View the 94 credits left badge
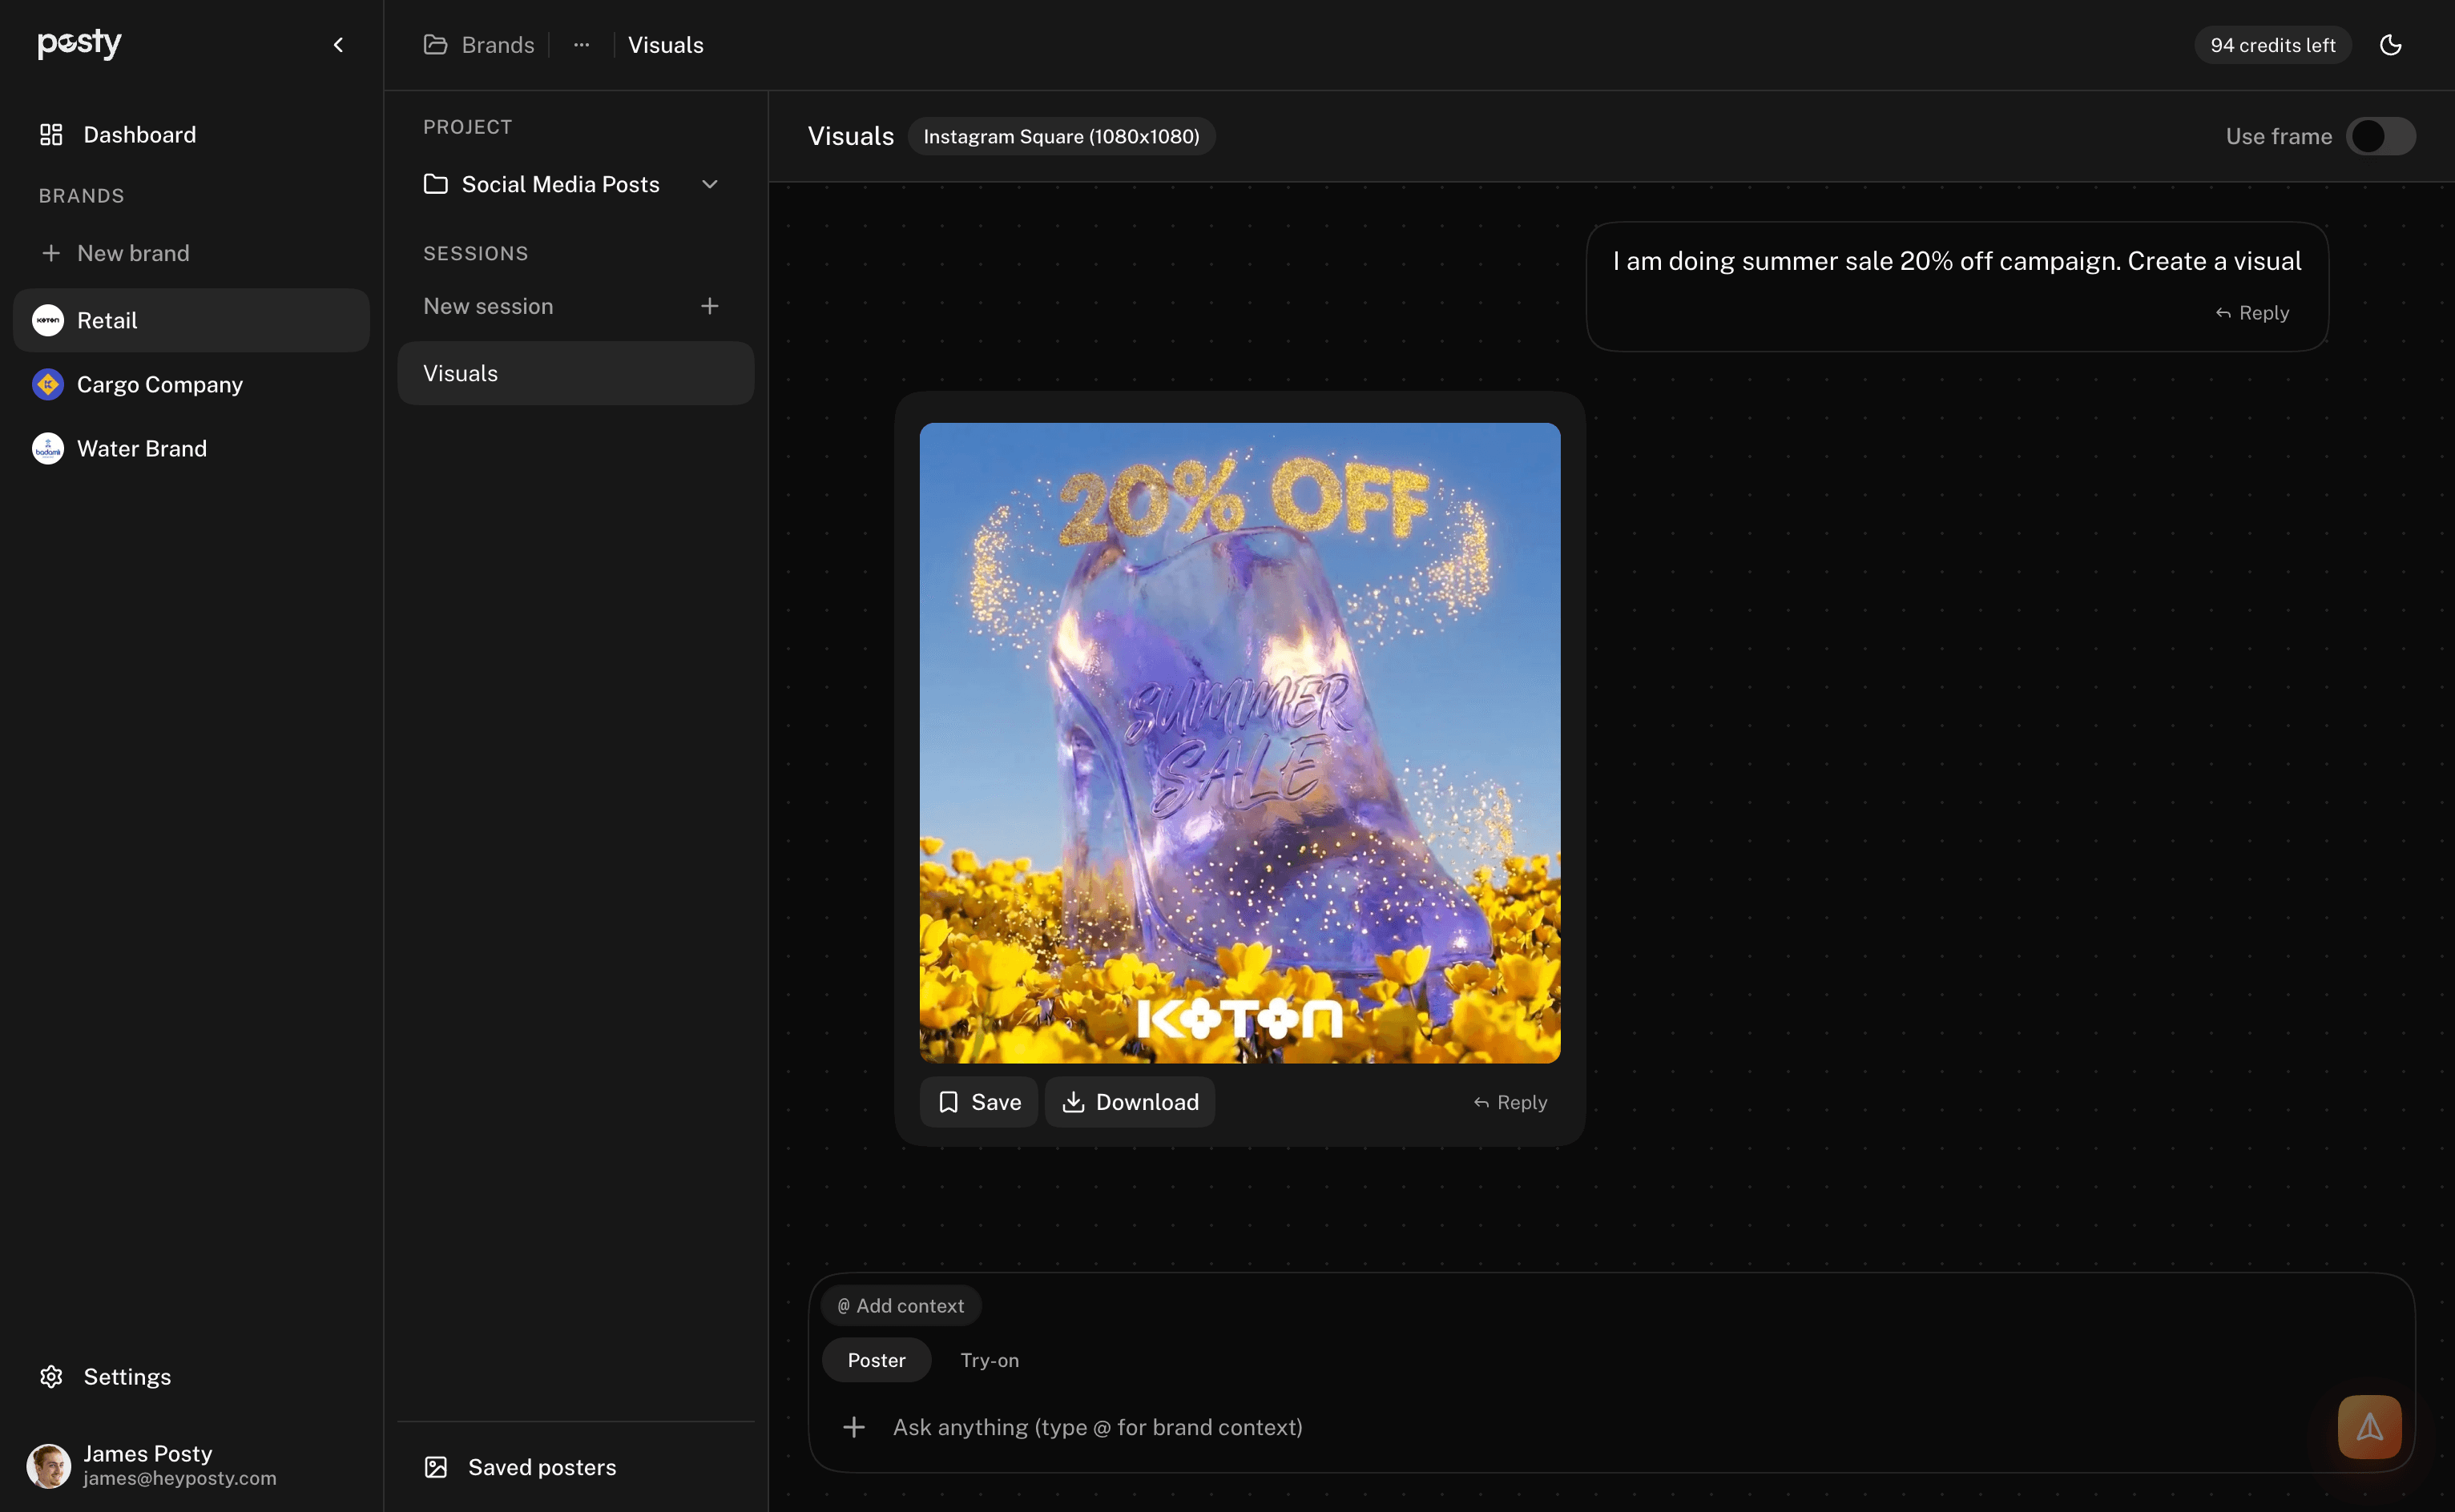2455x1512 pixels. point(2273,45)
